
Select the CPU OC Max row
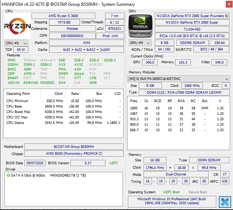[64, 117]
